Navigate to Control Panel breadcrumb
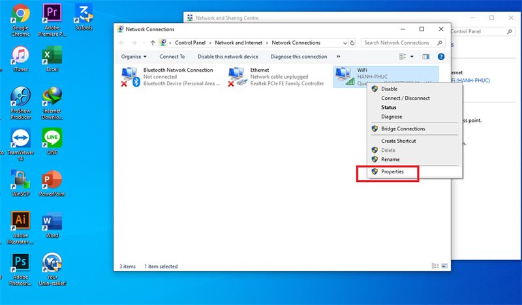Screen dimensions: 522x305 point(190,43)
